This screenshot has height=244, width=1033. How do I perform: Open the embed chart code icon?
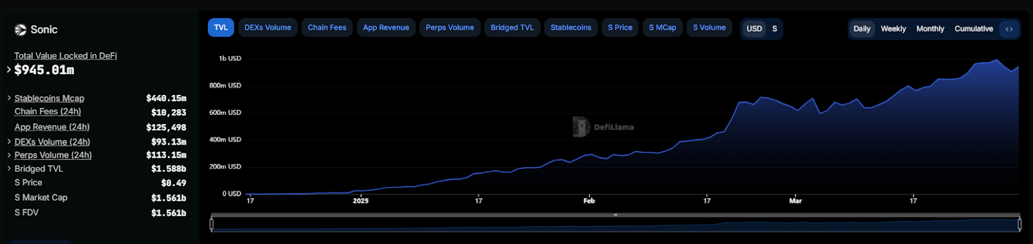coord(1009,29)
